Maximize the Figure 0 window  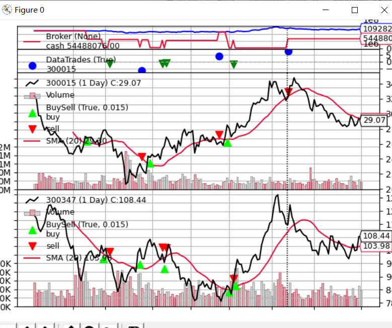355,10
